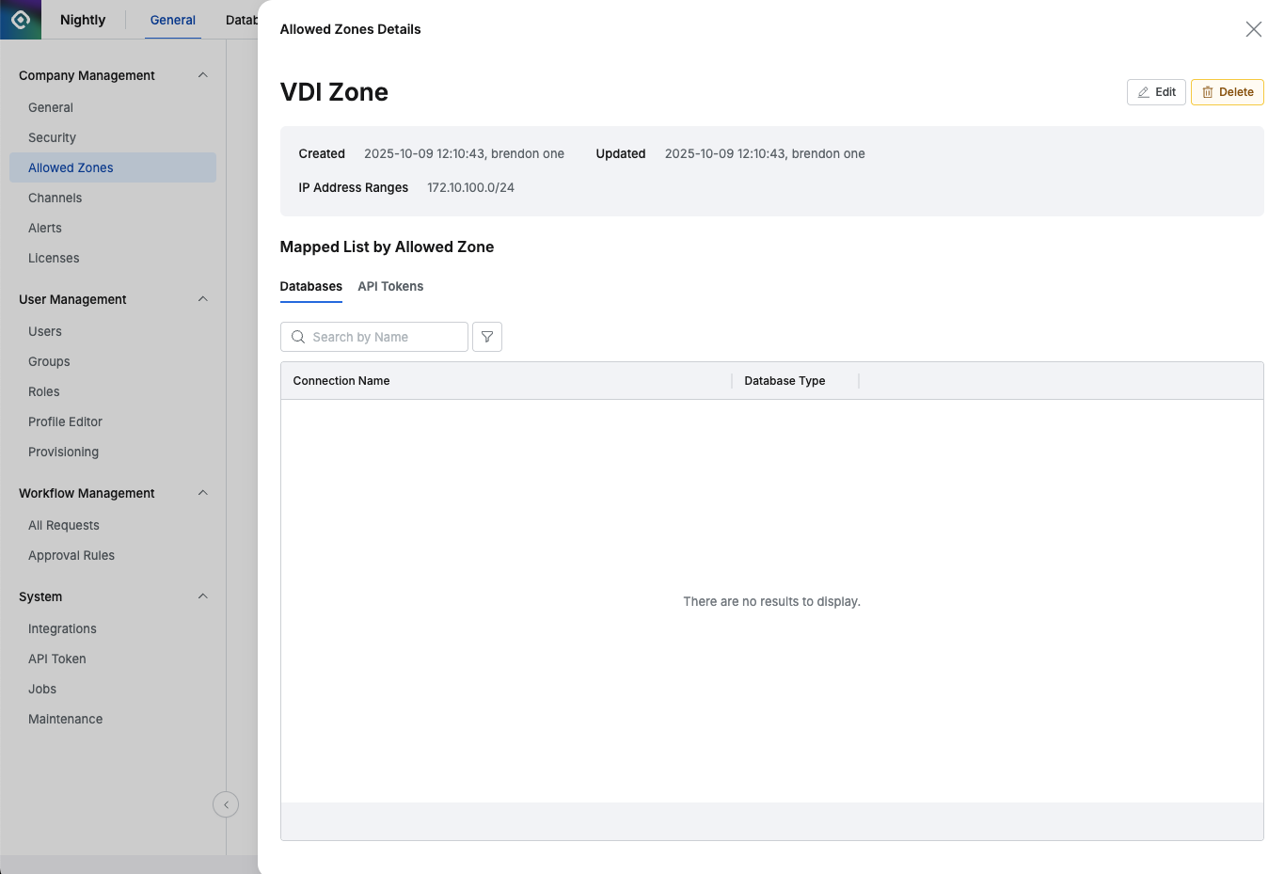The width and height of the screenshot is (1284, 874).
Task: Collapse the Company Management section
Action: pos(202,75)
